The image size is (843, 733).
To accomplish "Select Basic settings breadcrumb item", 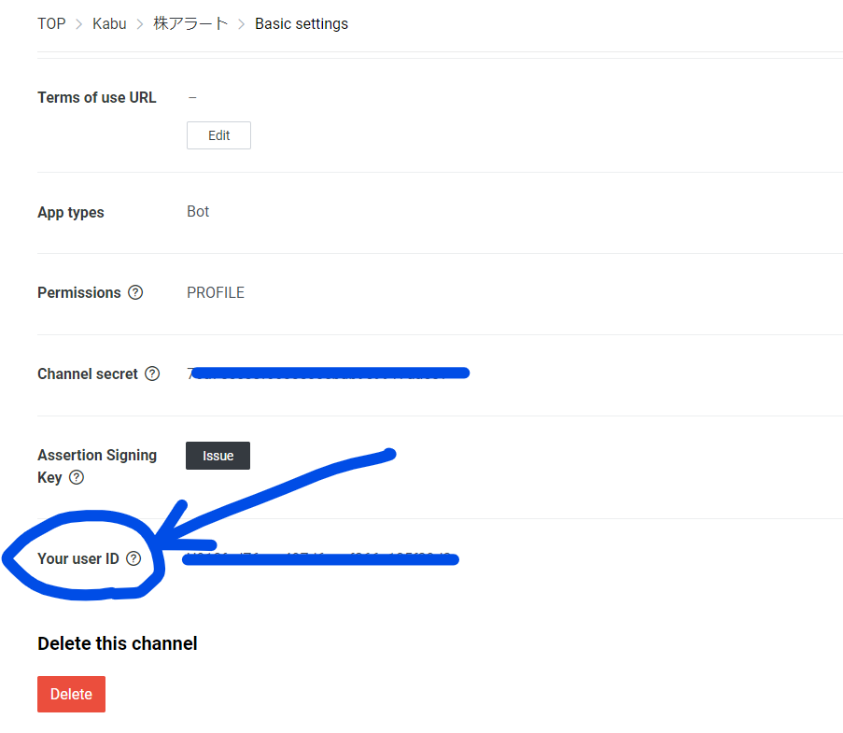I will click(301, 23).
